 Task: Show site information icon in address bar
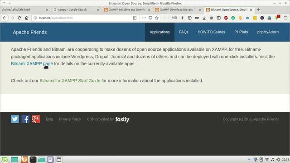point(35,18)
